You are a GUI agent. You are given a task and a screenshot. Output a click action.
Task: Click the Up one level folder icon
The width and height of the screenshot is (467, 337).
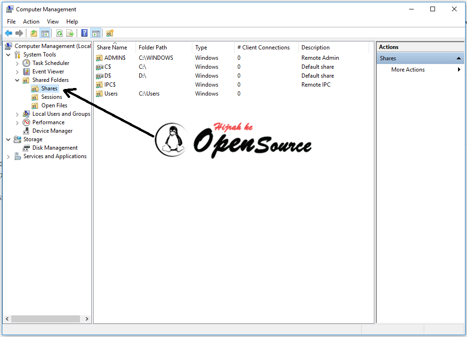click(x=33, y=33)
